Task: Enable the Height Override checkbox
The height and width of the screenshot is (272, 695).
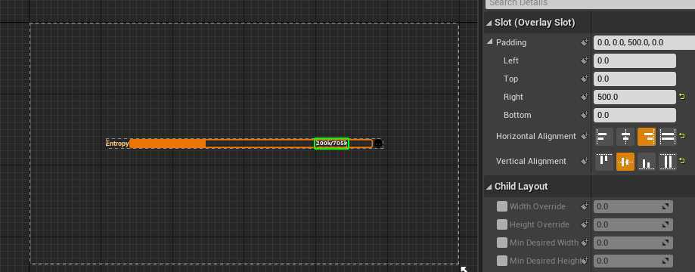Action: (501, 224)
